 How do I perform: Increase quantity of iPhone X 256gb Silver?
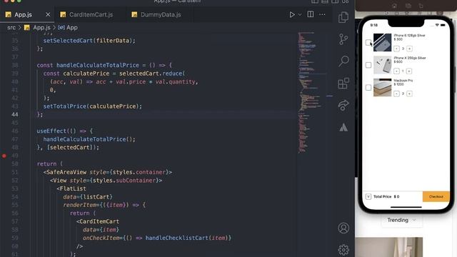[409, 71]
